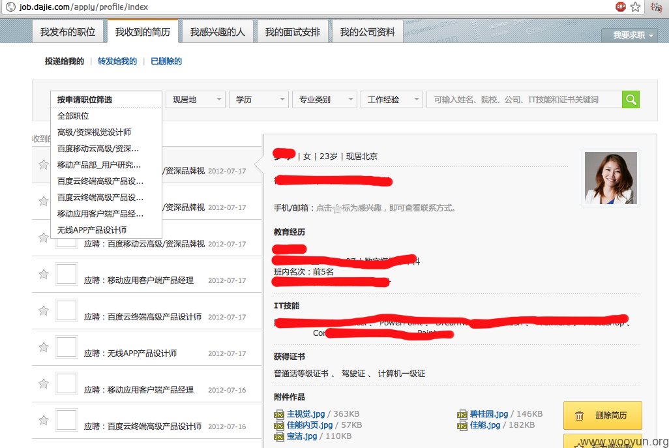Click the 按申请职位筛选 dropdown header

click(106, 99)
